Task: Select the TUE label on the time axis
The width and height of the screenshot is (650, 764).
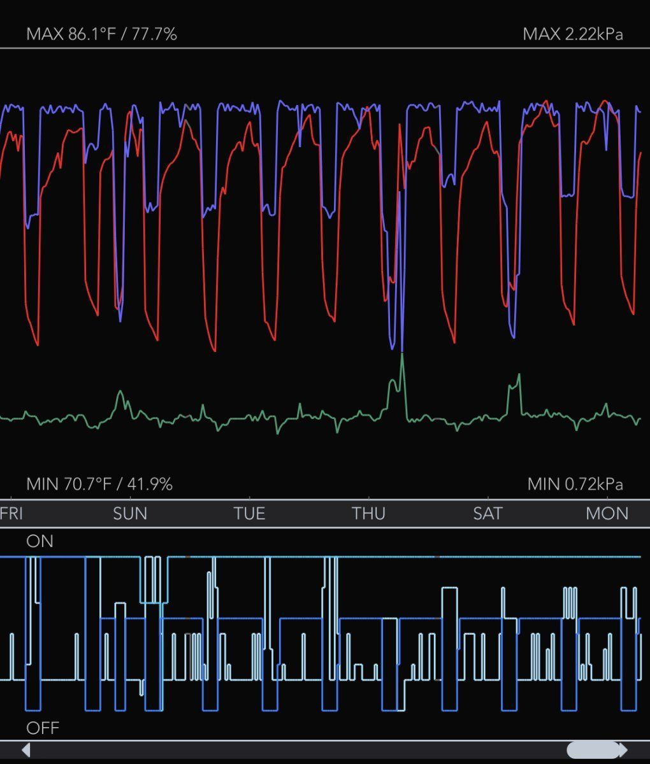Action: tap(249, 513)
